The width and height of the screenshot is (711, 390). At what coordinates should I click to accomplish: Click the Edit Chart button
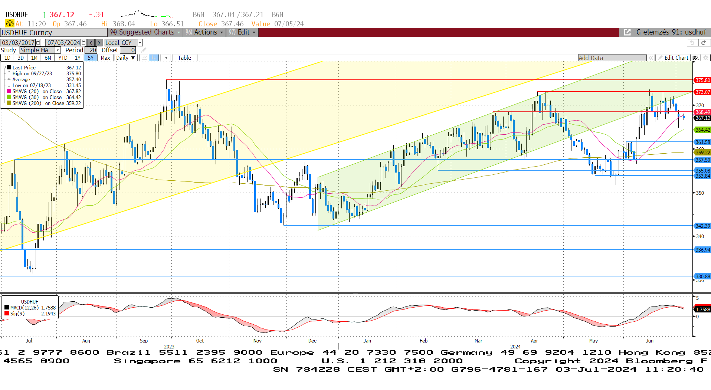tap(674, 58)
